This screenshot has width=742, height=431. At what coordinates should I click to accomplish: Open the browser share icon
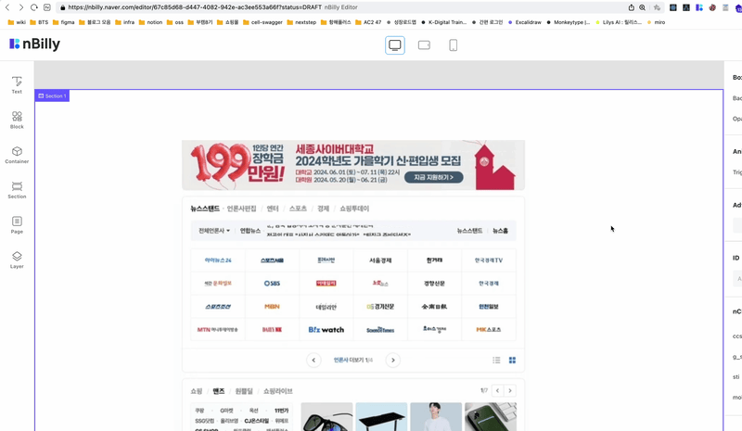[632, 7]
